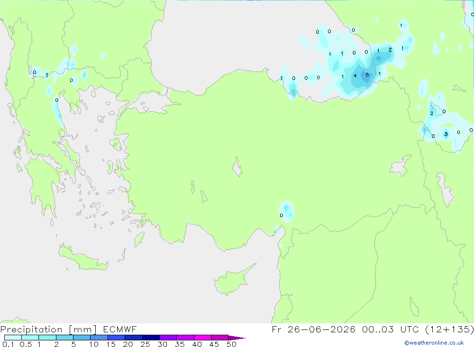The image size is (474, 347).
Task: Select the 25–30 mm navy legend swatch
Action: click(x=151, y=338)
